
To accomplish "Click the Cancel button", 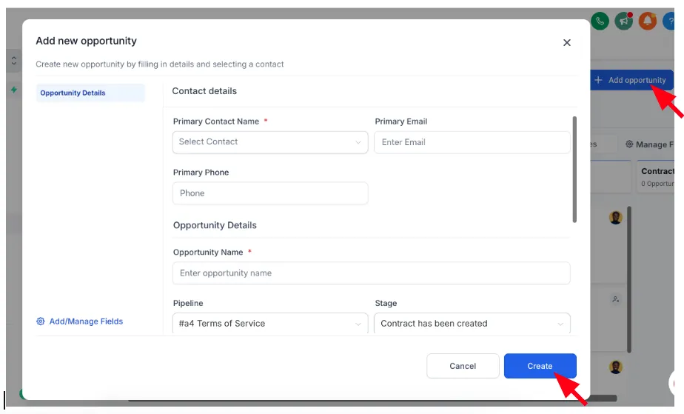I will [x=463, y=366].
